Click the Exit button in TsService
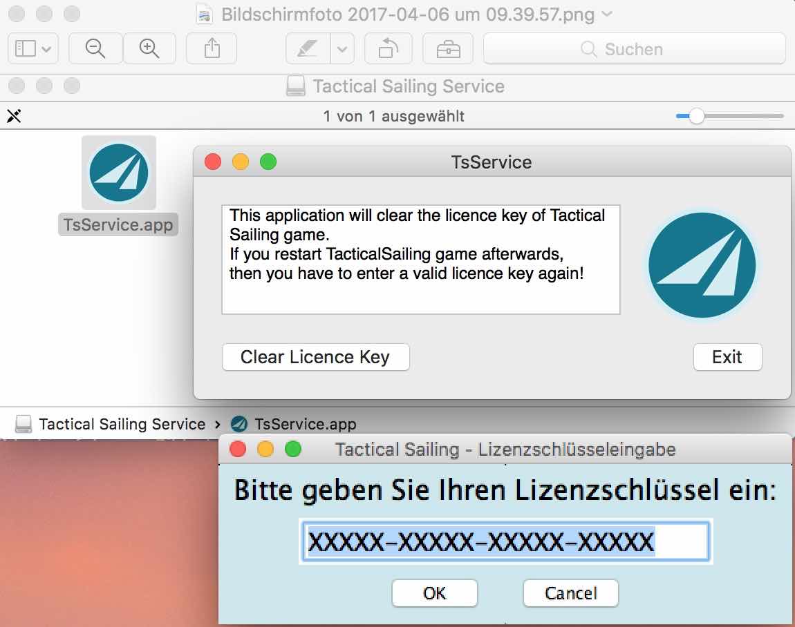Image resolution: width=795 pixels, height=627 pixels. 727,357
